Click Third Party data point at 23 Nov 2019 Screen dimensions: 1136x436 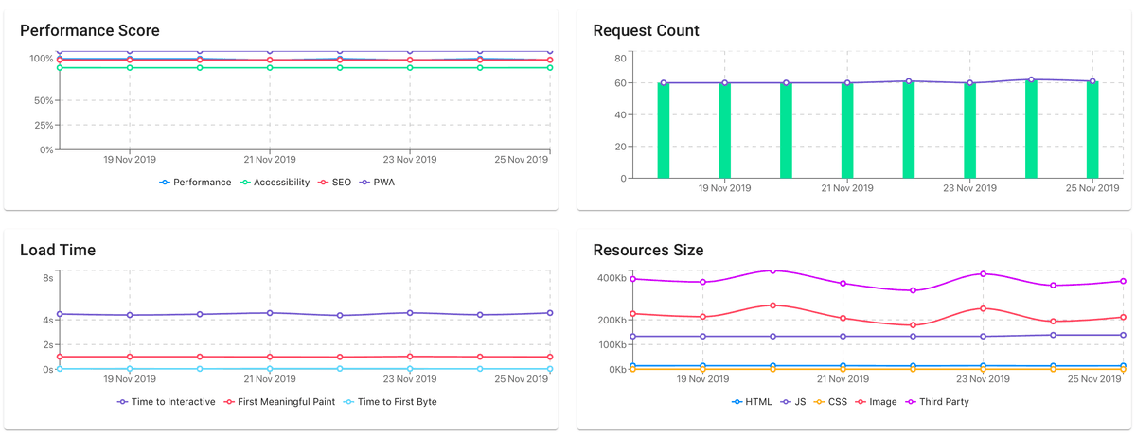984,274
